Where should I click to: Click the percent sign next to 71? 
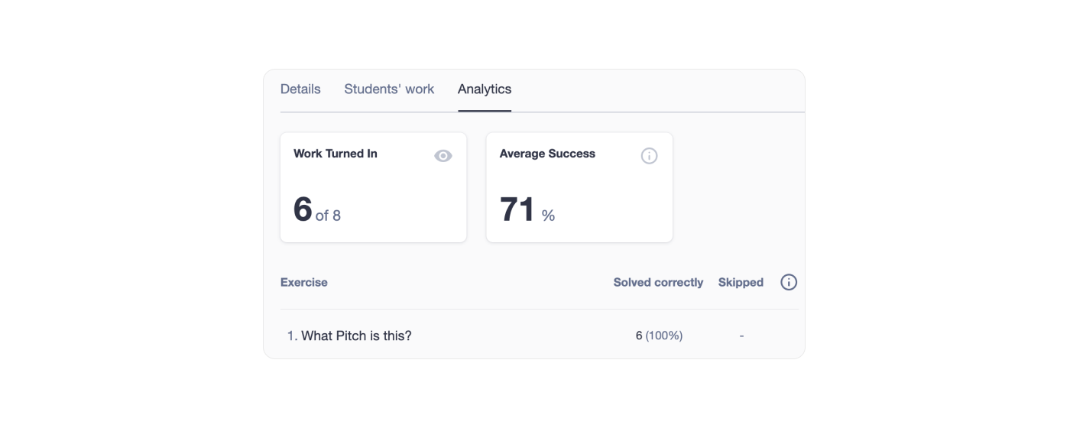(x=548, y=216)
